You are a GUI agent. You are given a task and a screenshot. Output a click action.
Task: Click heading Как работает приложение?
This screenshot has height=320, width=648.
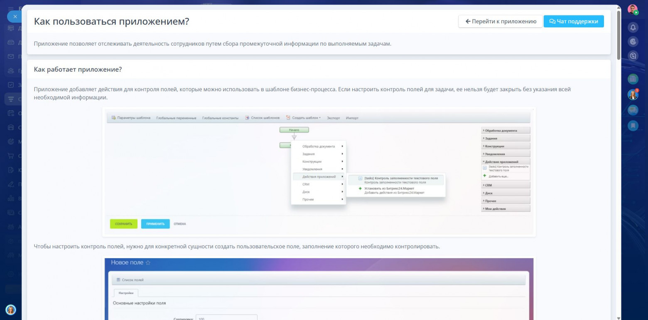[x=78, y=69]
